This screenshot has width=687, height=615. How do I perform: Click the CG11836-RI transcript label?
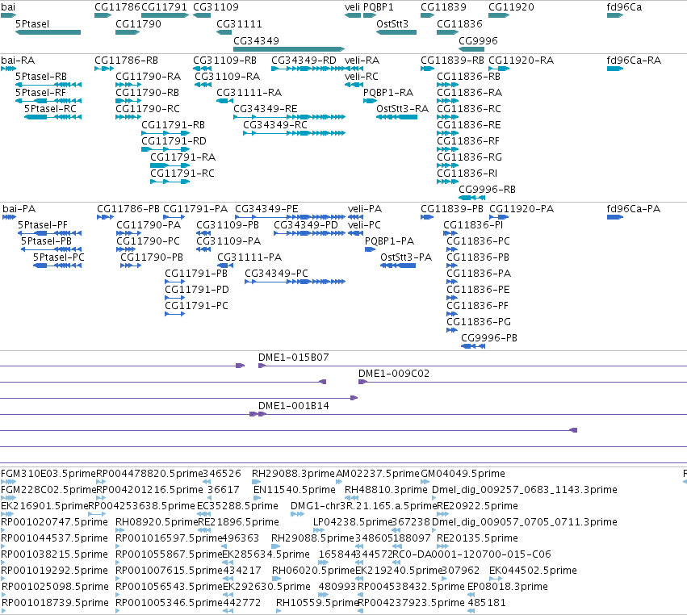467,173
